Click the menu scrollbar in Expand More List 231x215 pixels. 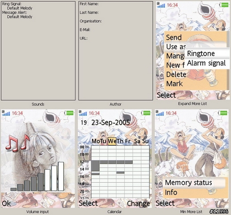228,60
